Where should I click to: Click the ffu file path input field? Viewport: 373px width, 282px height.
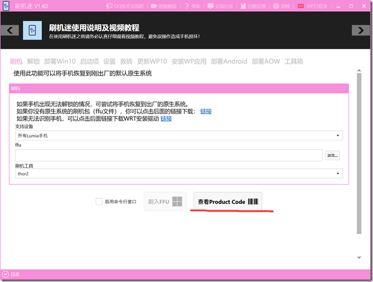pos(169,156)
